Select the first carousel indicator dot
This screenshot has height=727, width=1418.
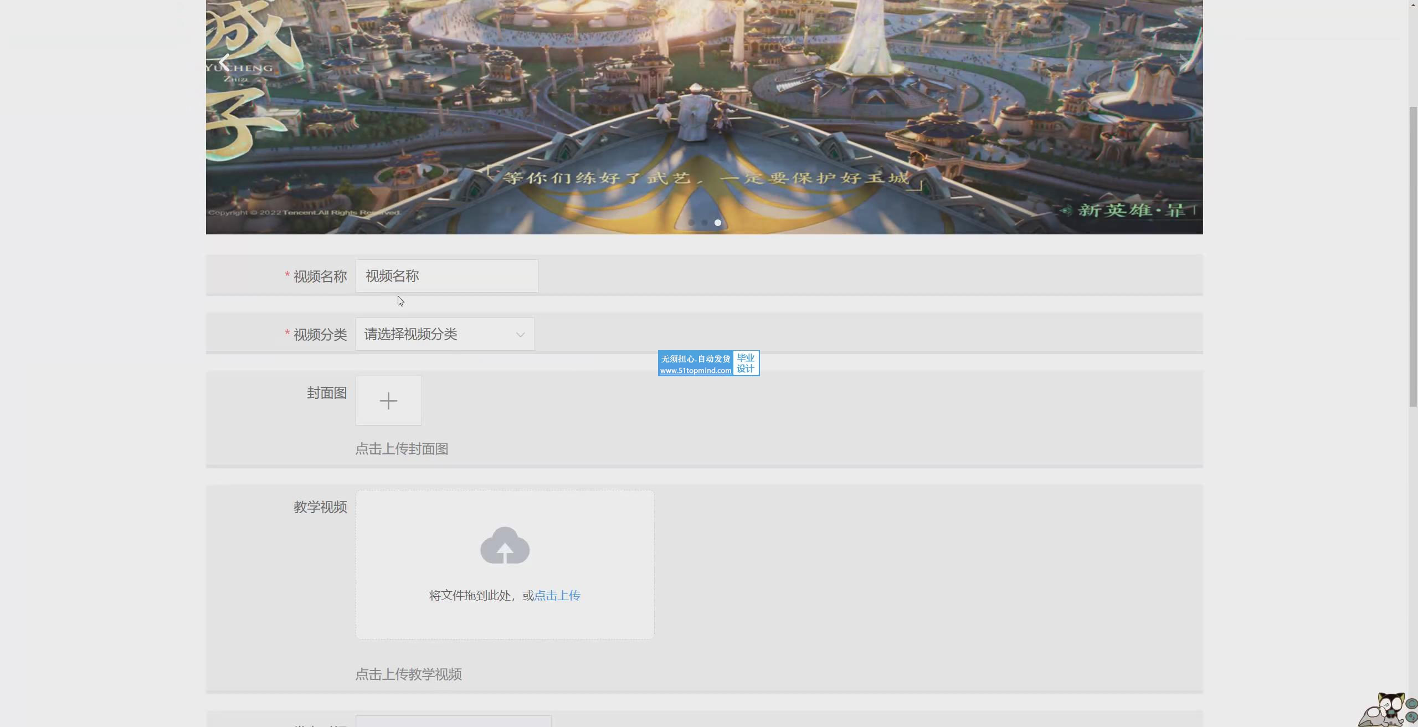pos(691,223)
